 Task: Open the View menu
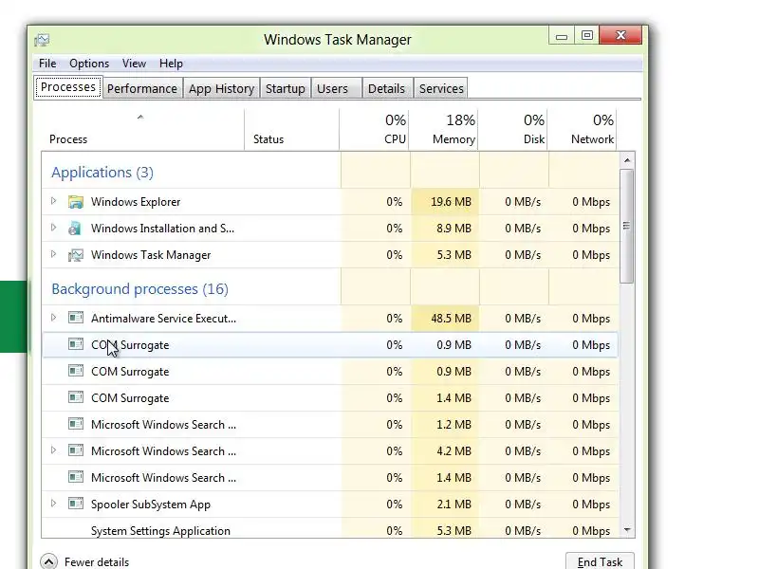point(134,64)
